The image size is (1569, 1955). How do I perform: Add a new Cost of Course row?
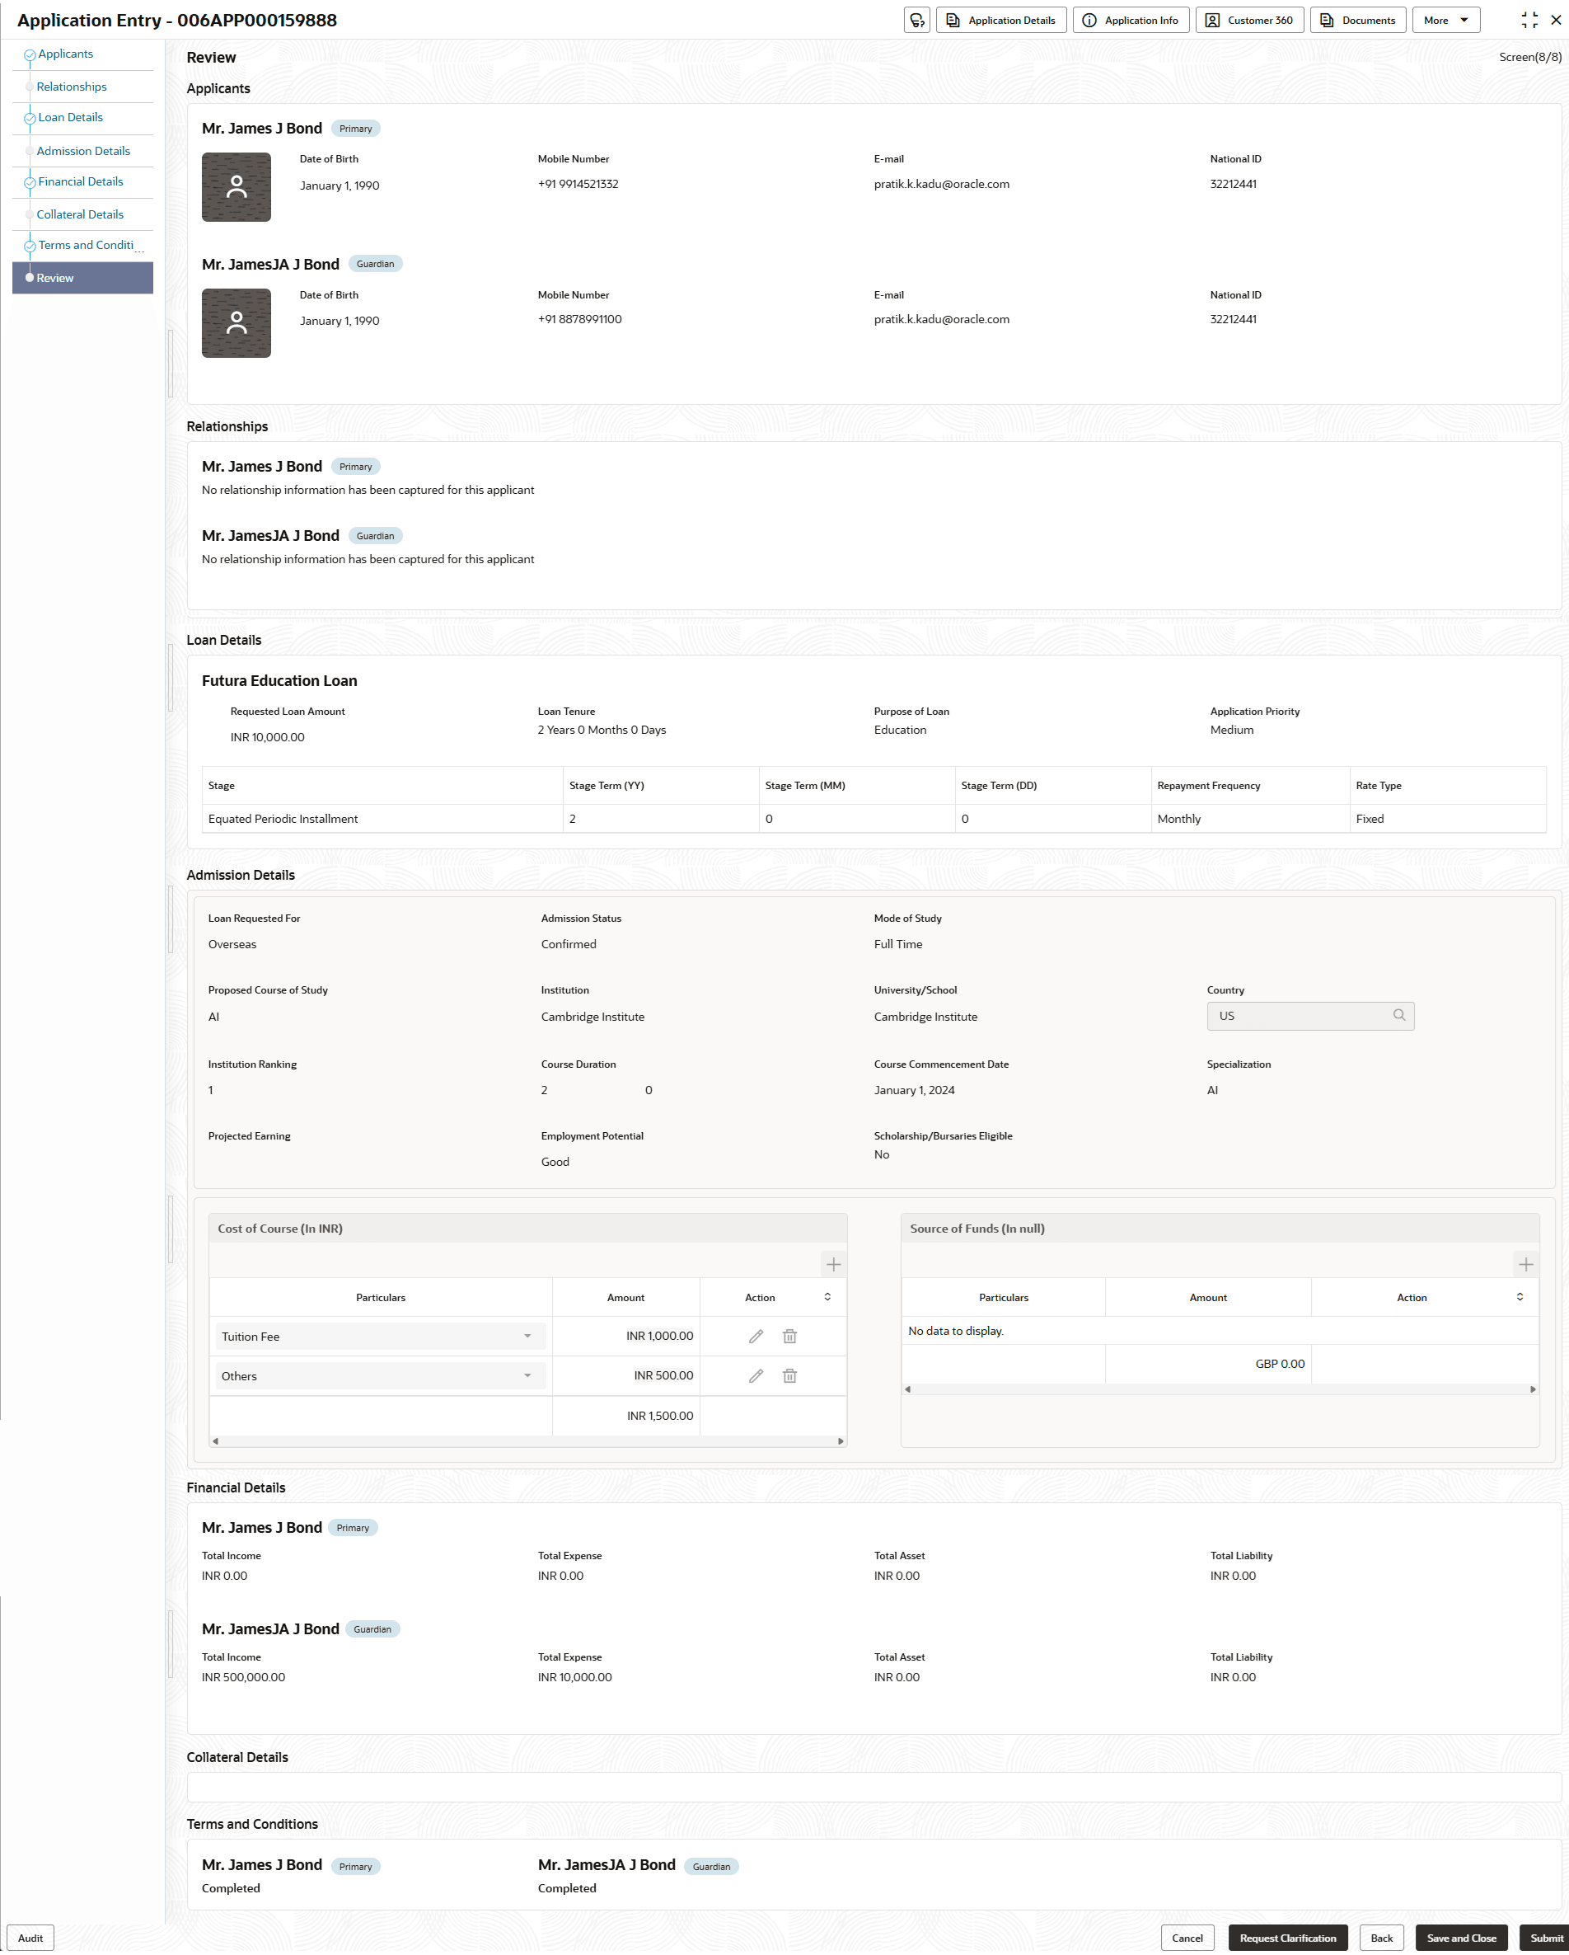[833, 1264]
